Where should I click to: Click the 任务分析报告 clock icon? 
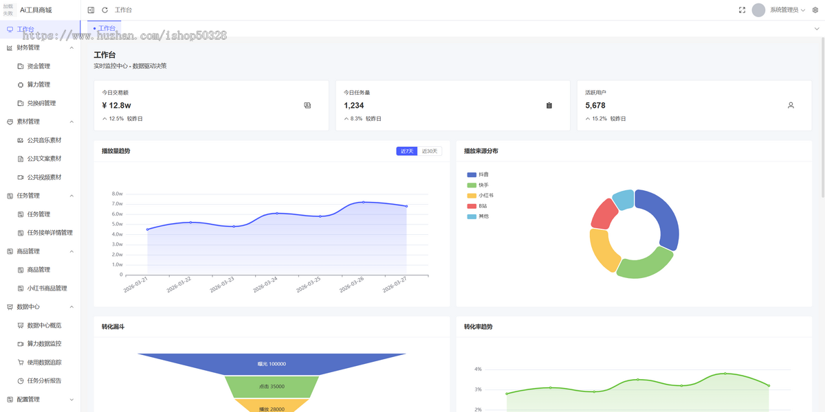(x=21, y=380)
